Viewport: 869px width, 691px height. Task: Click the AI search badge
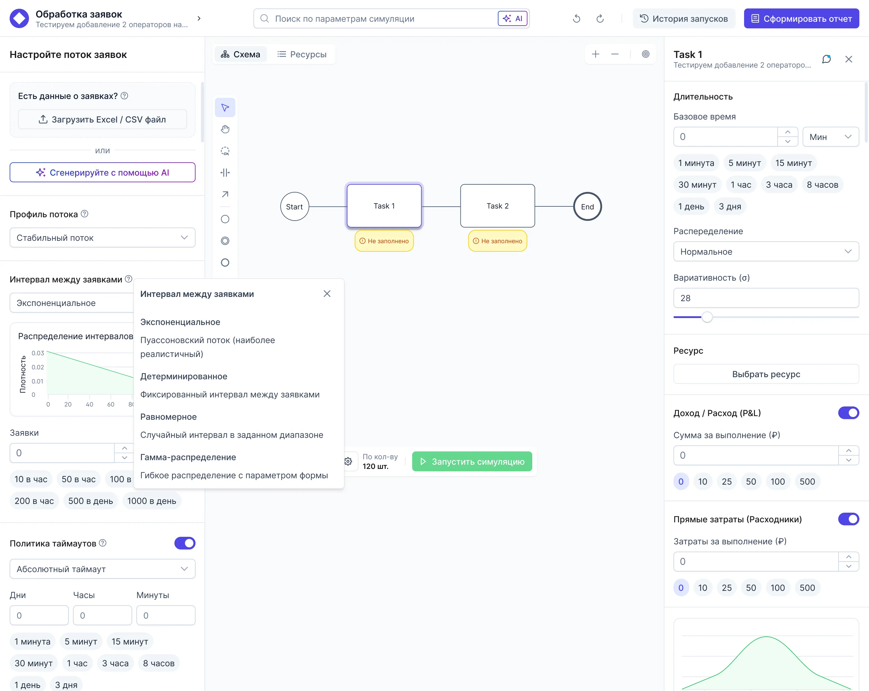point(512,18)
